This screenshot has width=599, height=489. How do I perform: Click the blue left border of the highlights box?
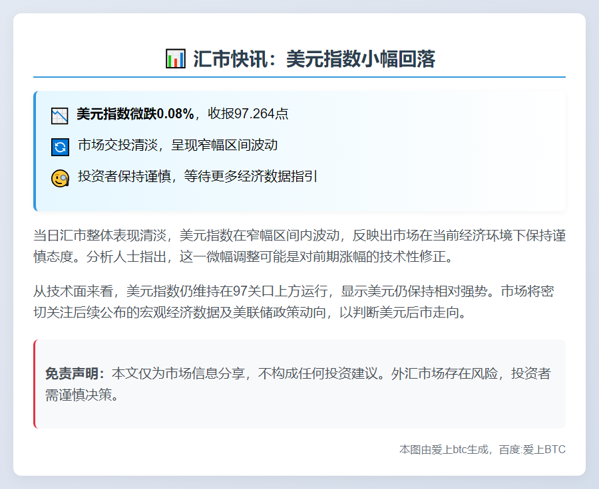click(35, 151)
